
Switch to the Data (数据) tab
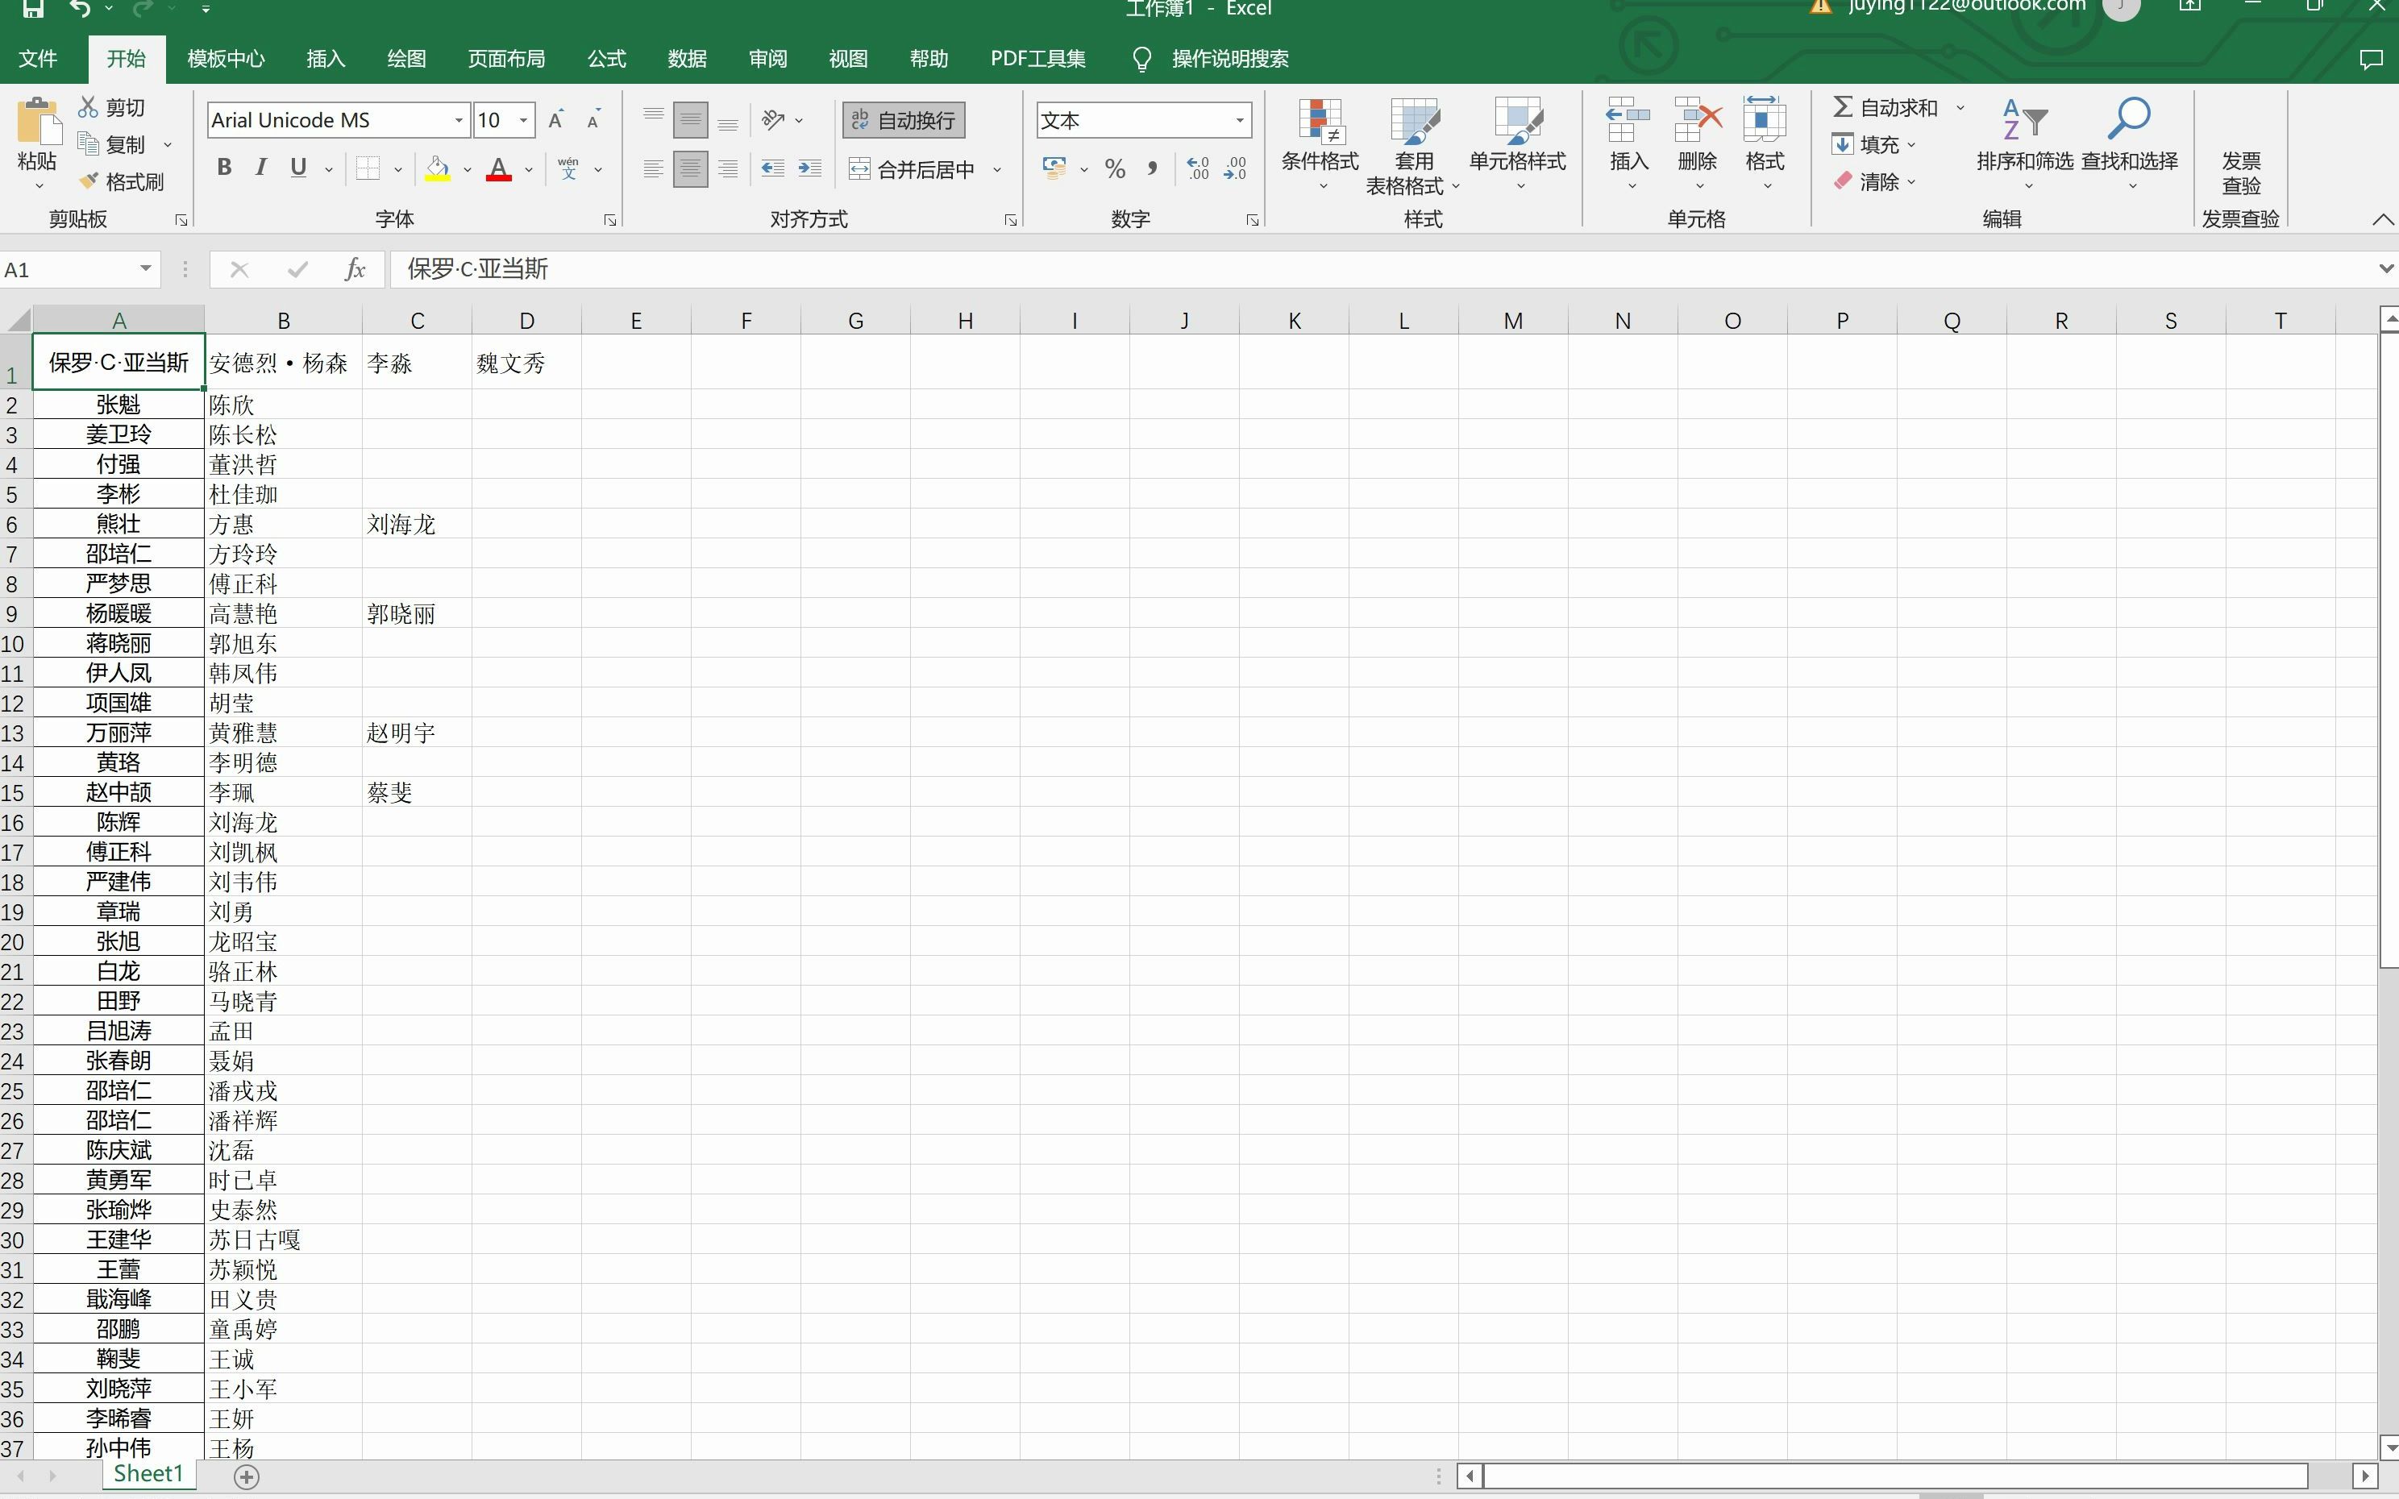pos(687,59)
